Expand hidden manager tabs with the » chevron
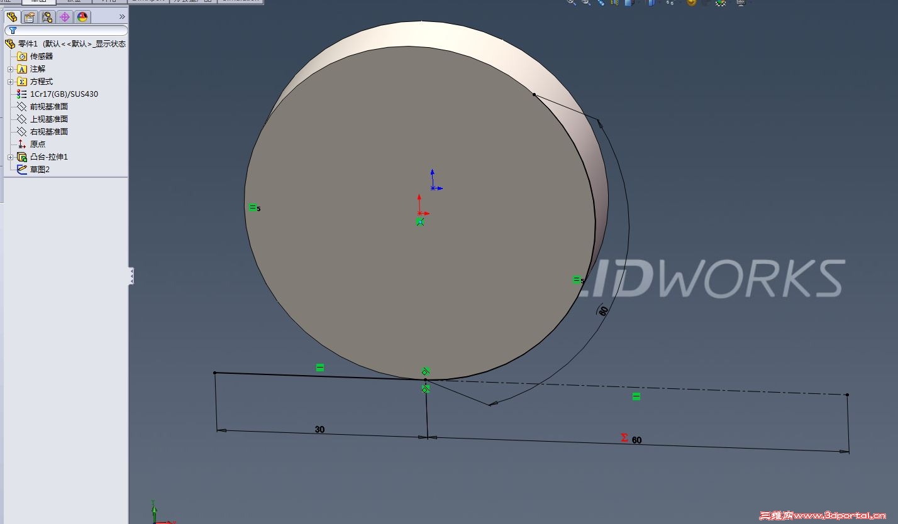The width and height of the screenshot is (898, 524). pyautogui.click(x=122, y=17)
